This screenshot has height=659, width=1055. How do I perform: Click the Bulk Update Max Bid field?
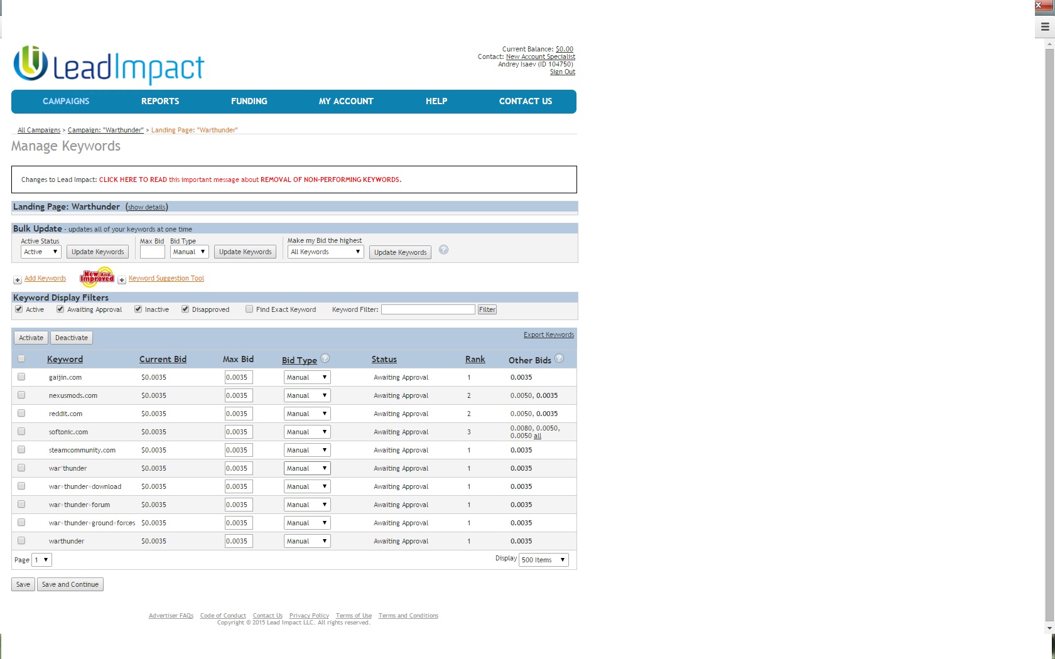[x=153, y=252]
